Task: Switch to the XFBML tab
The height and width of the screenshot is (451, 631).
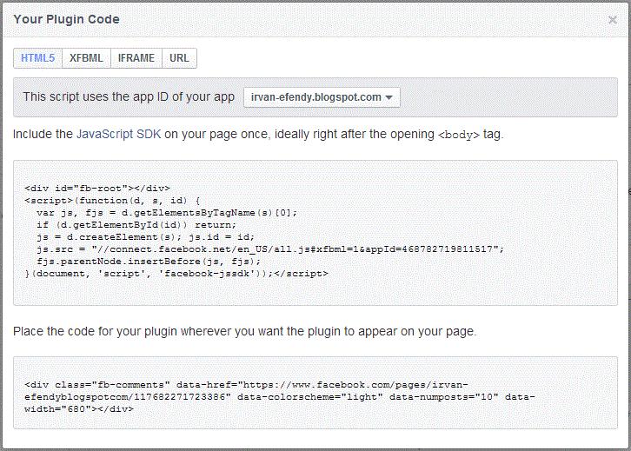Action: pos(86,58)
